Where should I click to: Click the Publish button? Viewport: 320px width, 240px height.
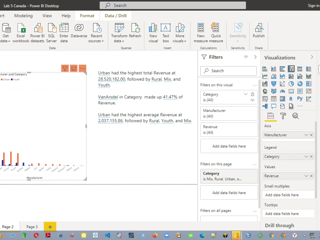pos(259,31)
